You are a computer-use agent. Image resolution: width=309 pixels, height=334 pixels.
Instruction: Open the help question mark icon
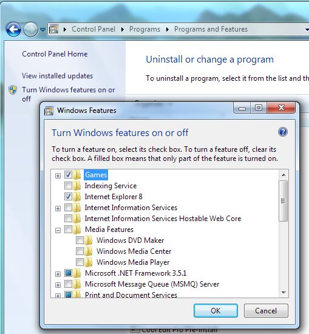coord(283,132)
